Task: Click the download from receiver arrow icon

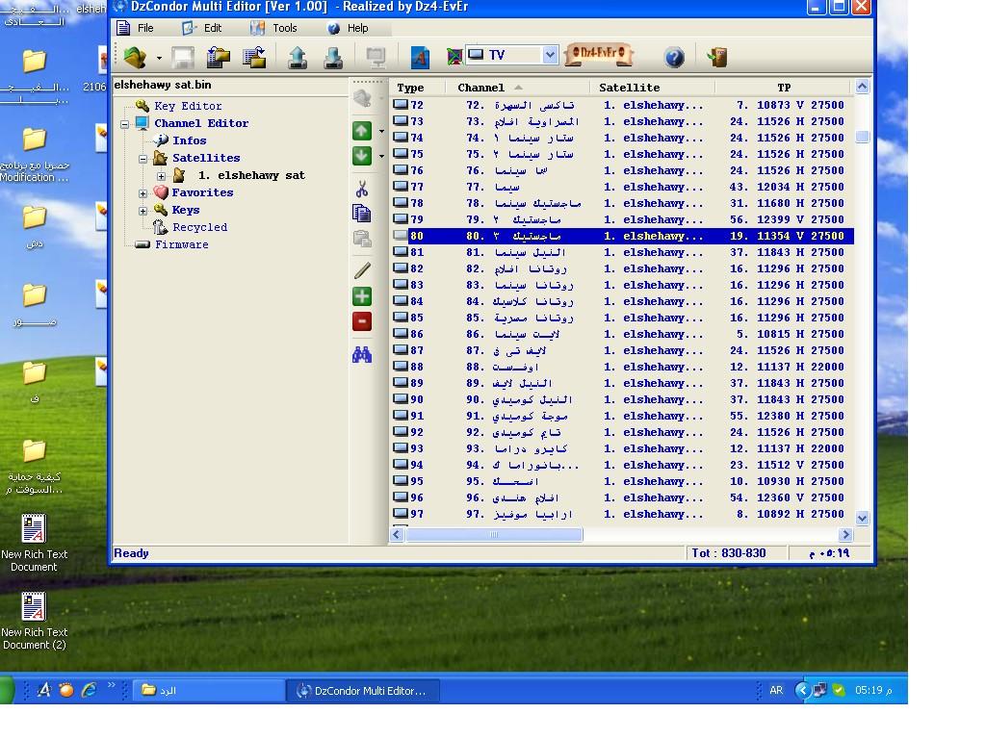Action: 333,57
